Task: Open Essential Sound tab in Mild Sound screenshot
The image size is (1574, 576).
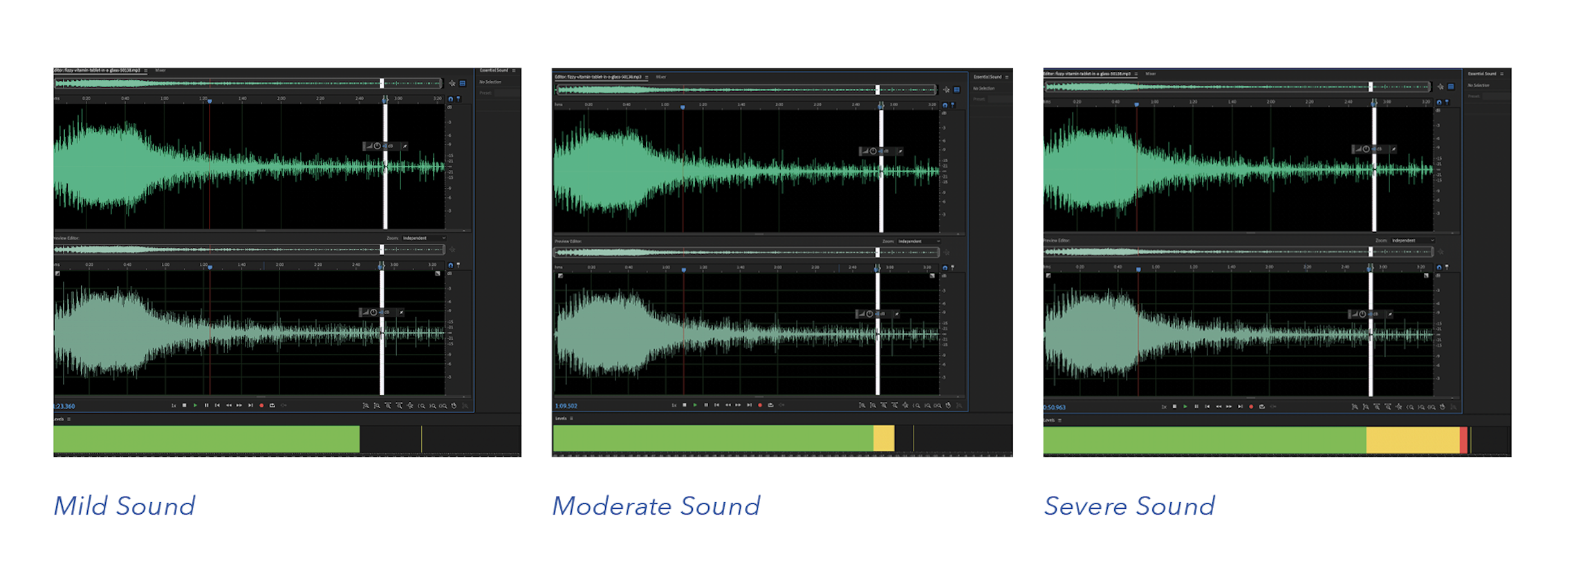Action: coord(494,70)
